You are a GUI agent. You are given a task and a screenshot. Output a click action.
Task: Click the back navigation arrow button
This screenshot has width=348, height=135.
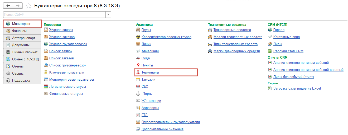pos(8,6)
